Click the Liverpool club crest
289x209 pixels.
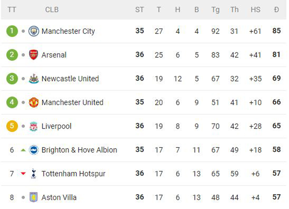34,126
